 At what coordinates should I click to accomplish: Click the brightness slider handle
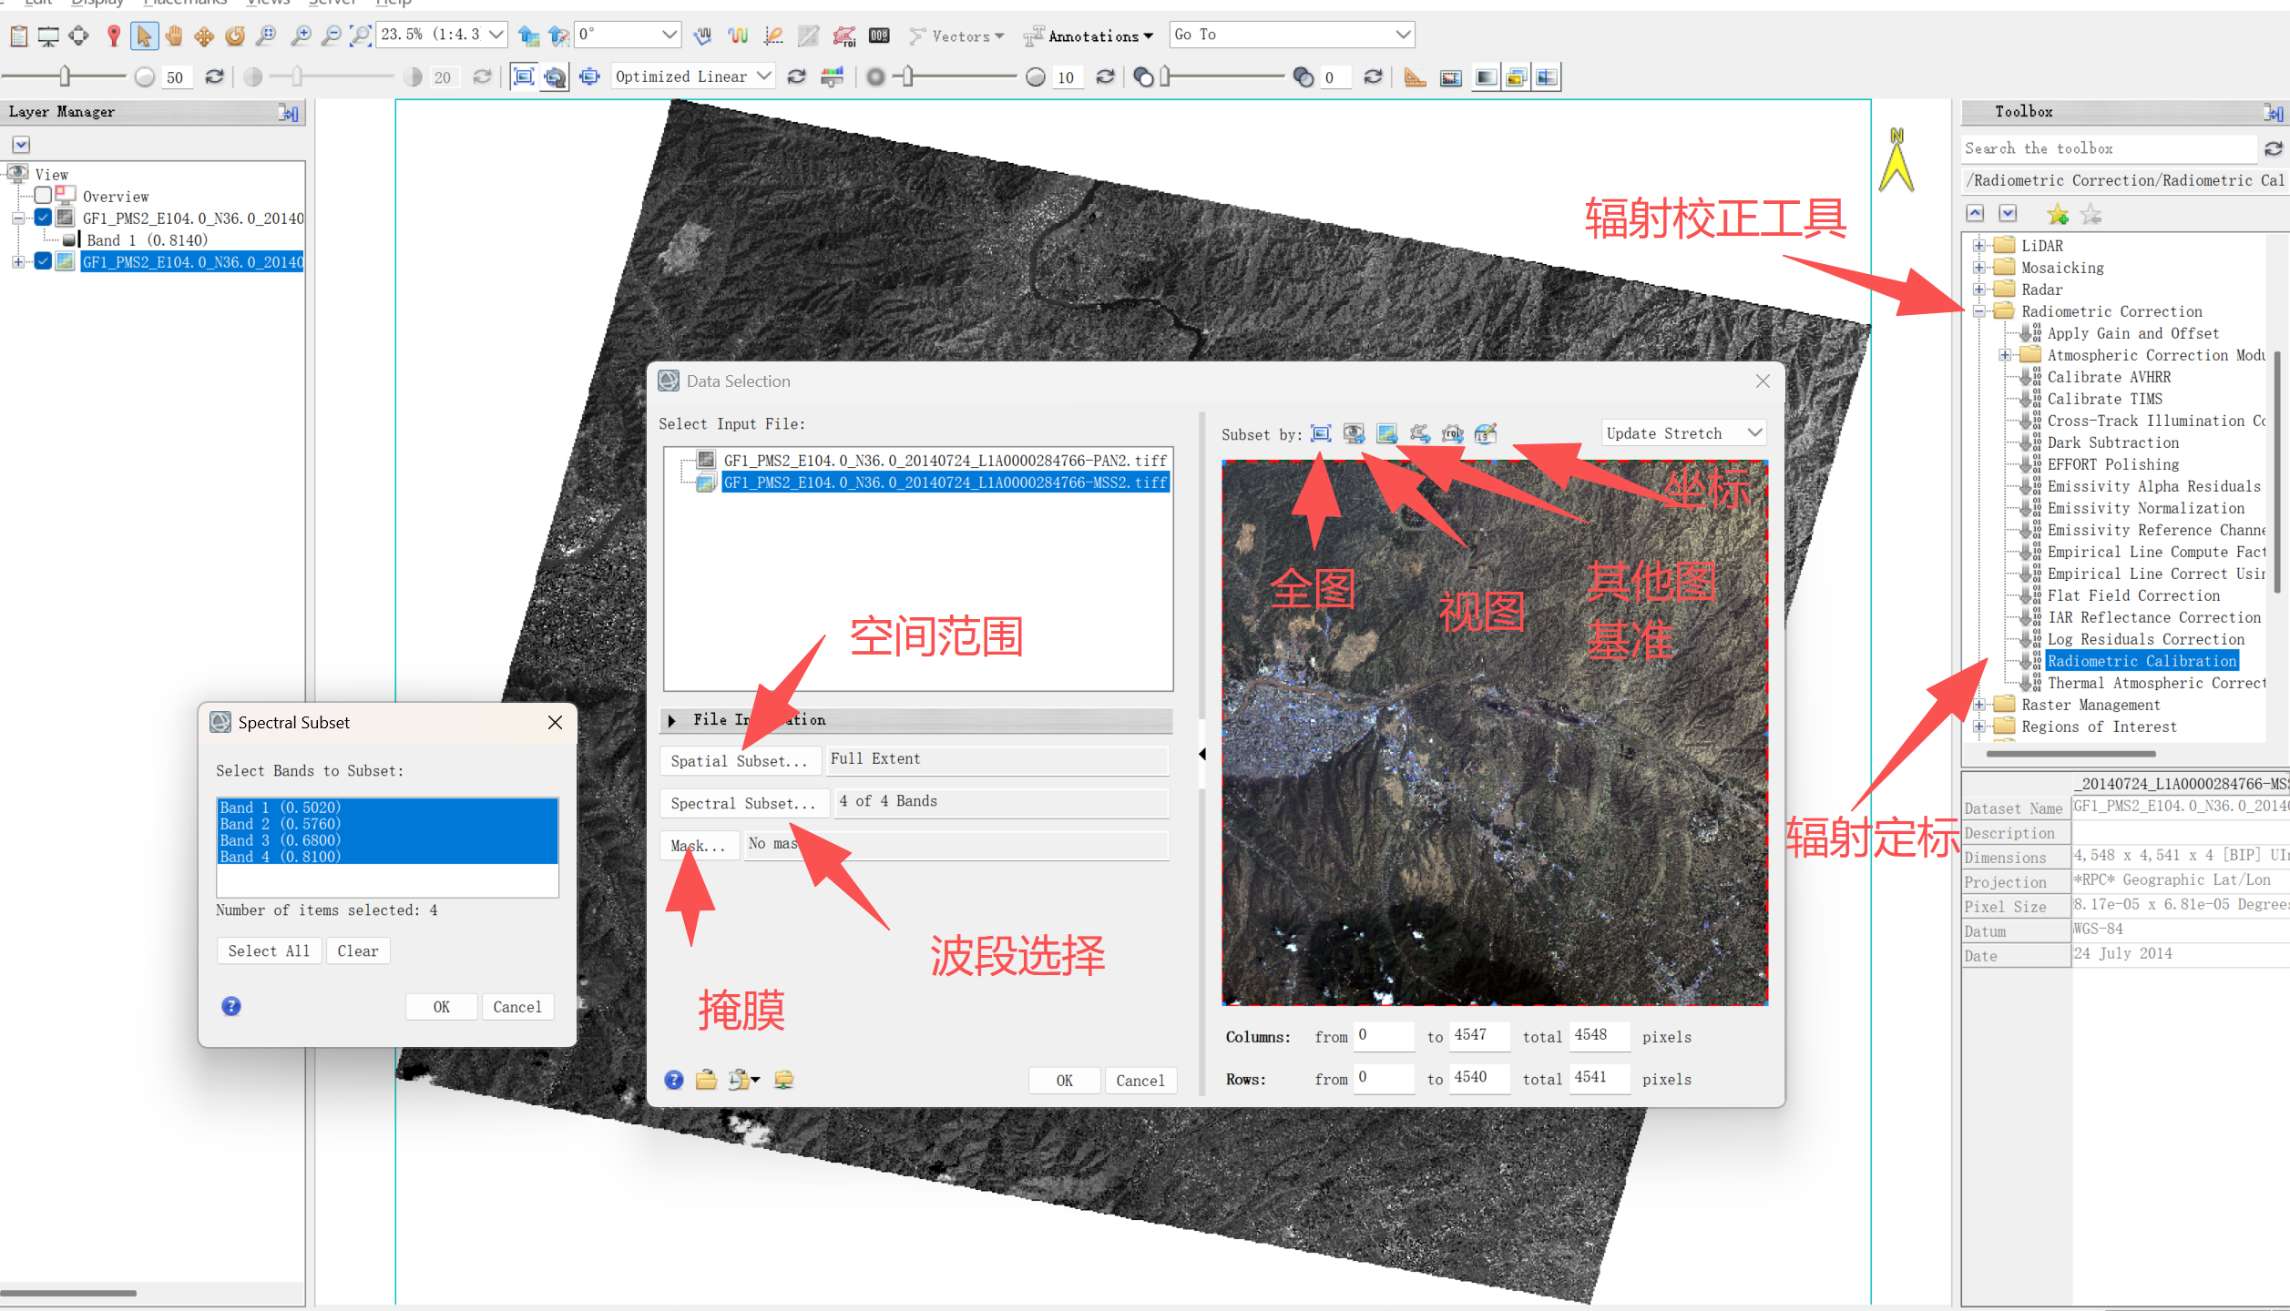(x=65, y=76)
